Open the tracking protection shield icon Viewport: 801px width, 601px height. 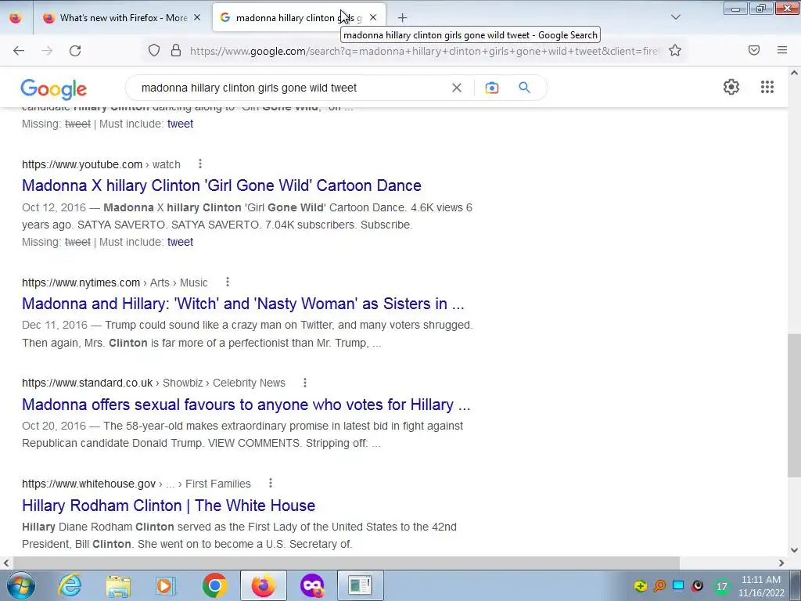tap(154, 50)
